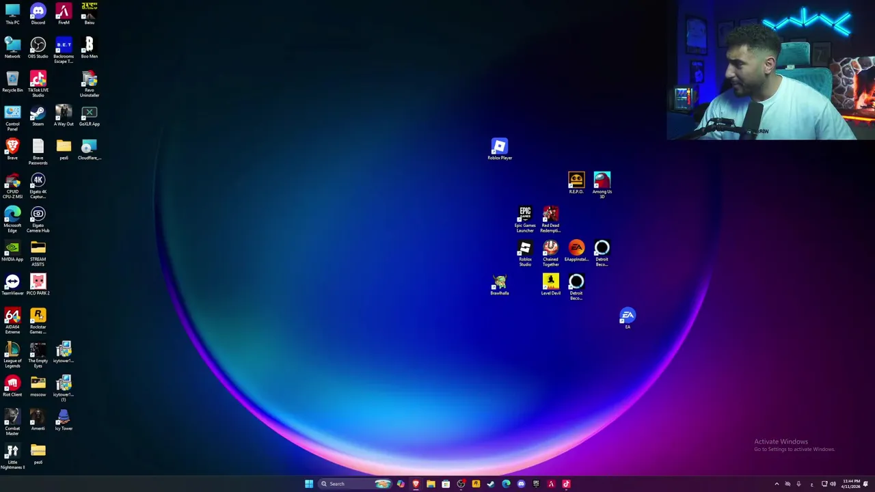Select the Brave browser desktop icon
This screenshot has width=875, height=492.
pyautogui.click(x=12, y=150)
